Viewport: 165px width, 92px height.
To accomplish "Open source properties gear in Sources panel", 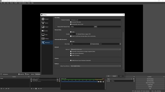I will coord(36,89).
